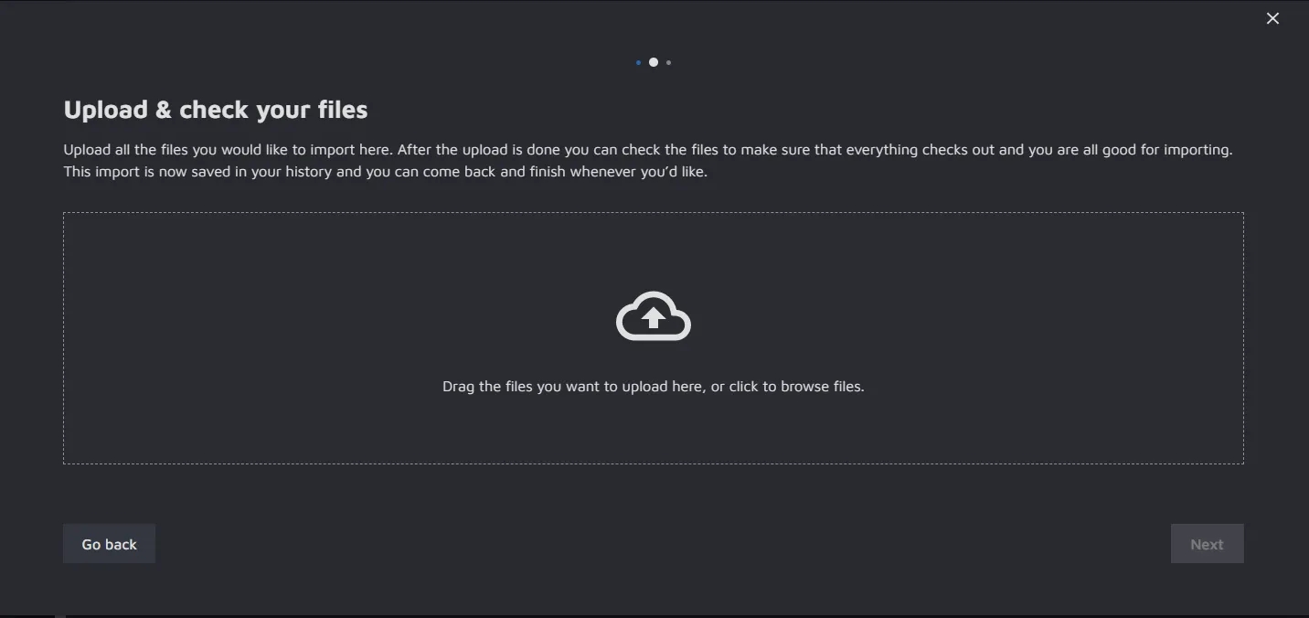1309x618 pixels.
Task: Click the up arrow inside the cloud
Action: (x=653, y=318)
